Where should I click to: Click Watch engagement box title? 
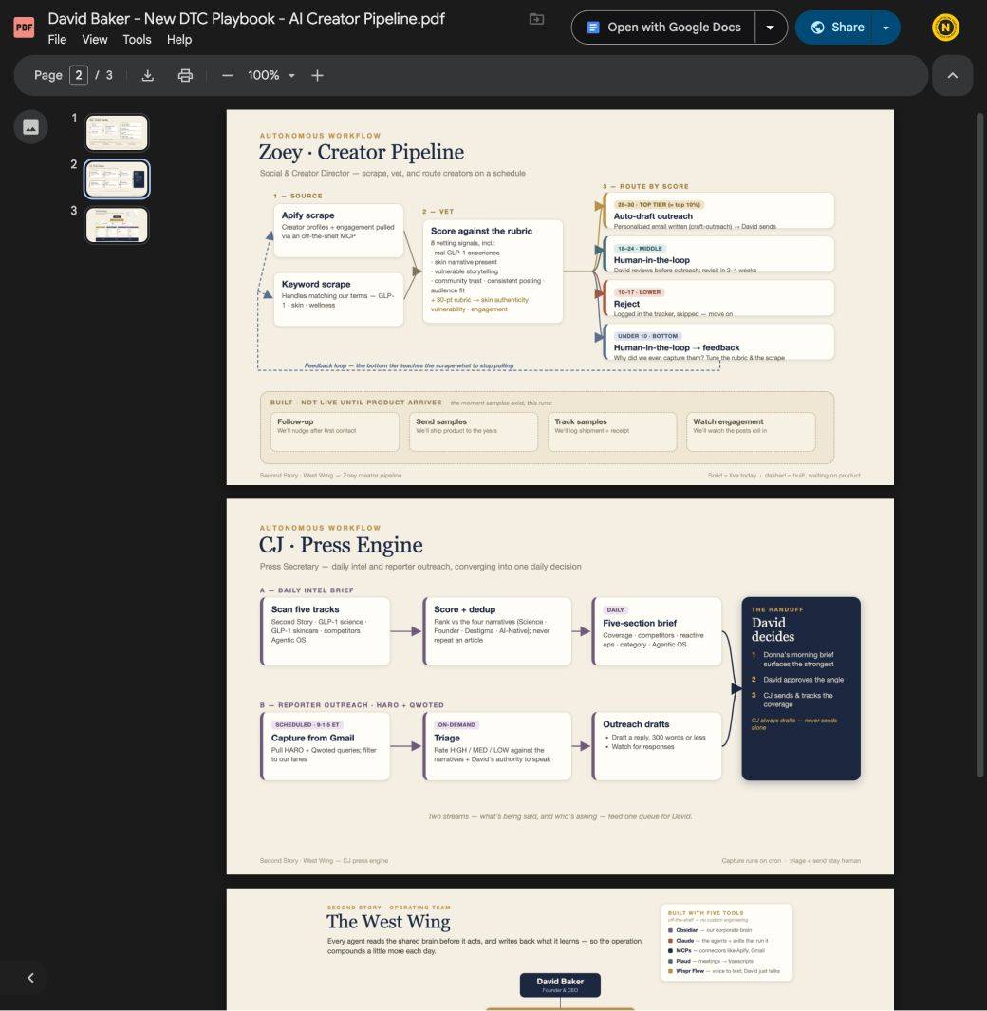(728, 421)
